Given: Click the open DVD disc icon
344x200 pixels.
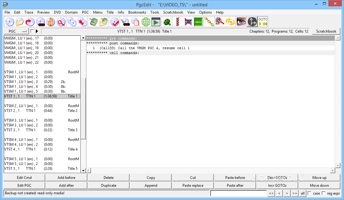Looking at the screenshot, I should (10, 22).
